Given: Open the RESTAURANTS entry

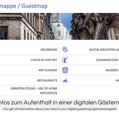Looking at the screenshot, I should [29, 80].
